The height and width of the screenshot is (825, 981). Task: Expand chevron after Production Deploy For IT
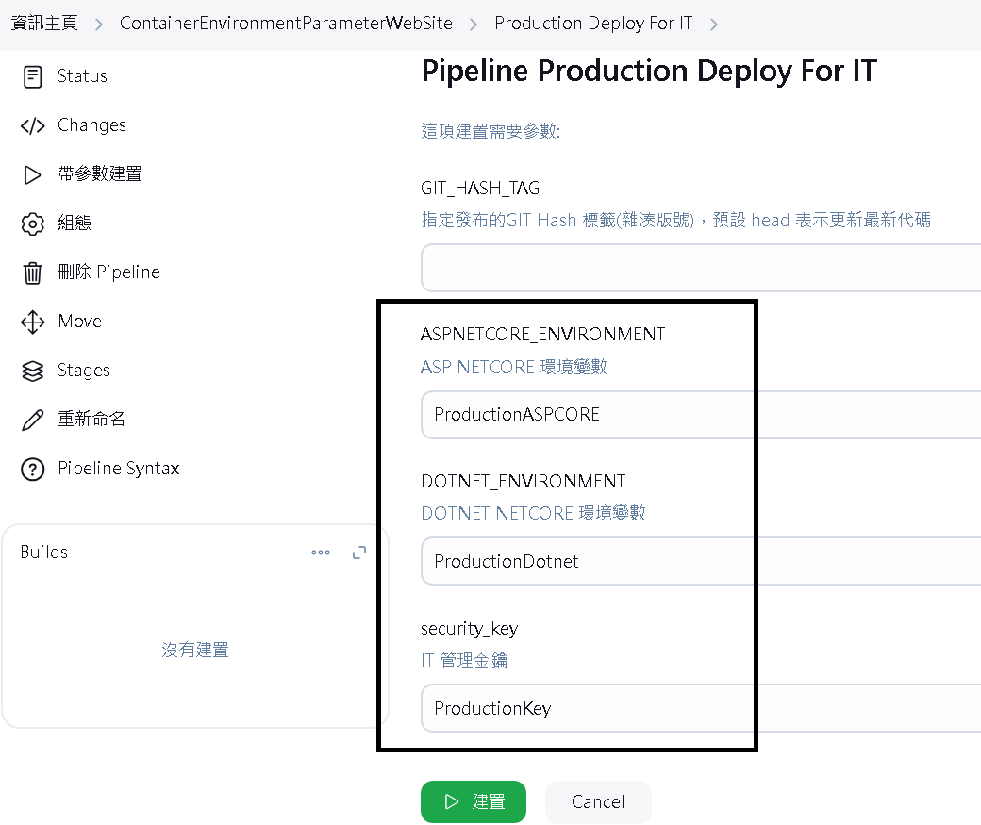click(x=714, y=25)
